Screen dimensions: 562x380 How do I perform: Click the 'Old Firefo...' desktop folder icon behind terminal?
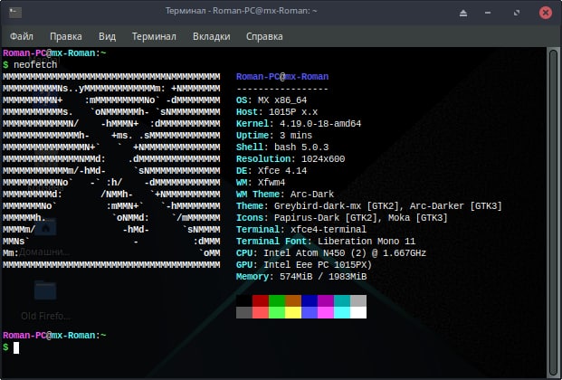[x=45, y=290]
